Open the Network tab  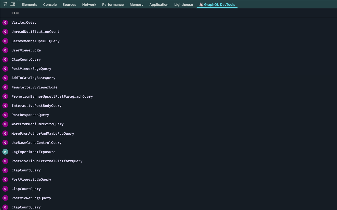[89, 4]
